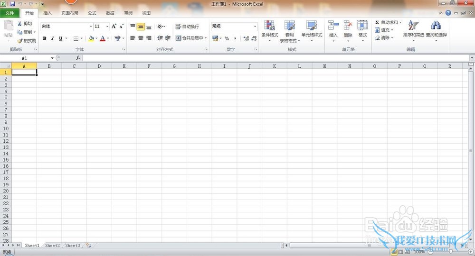Expand the formula bar chevron
Viewport: 475px width, 256px height.
click(472, 58)
